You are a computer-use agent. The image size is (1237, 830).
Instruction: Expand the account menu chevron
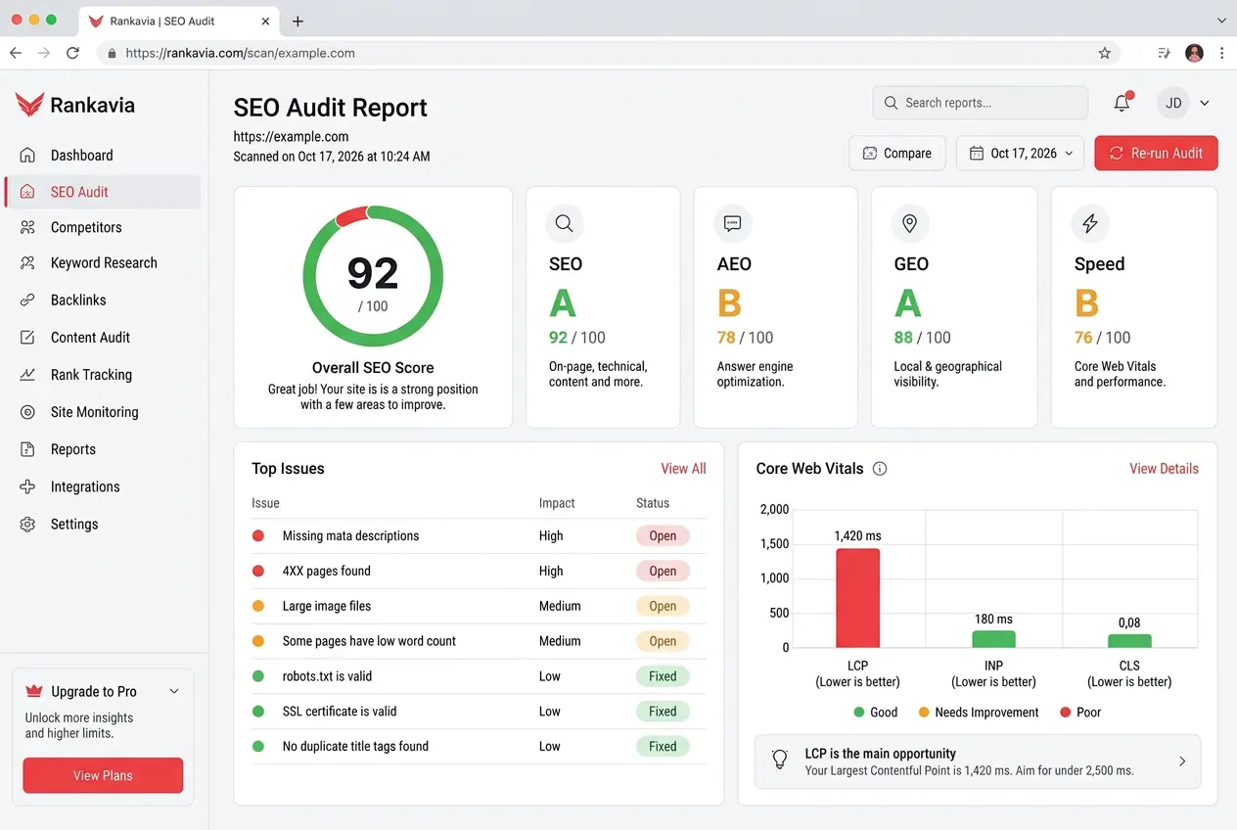[1205, 103]
